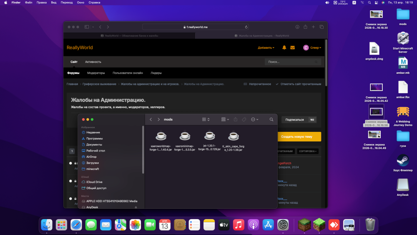Open the Trash in the Dock

pyautogui.click(x=370, y=224)
